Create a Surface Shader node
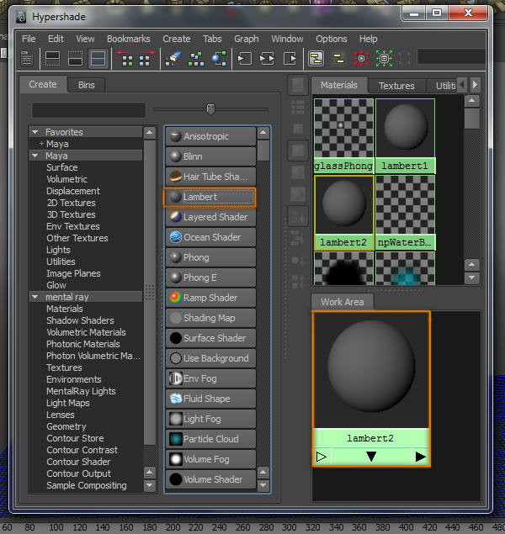505x534 pixels. (x=210, y=338)
